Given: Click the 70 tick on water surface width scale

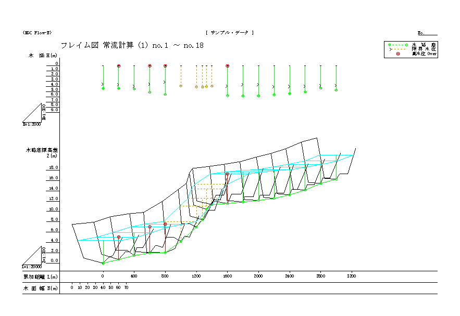Looking at the screenshot, I should pos(127,287).
